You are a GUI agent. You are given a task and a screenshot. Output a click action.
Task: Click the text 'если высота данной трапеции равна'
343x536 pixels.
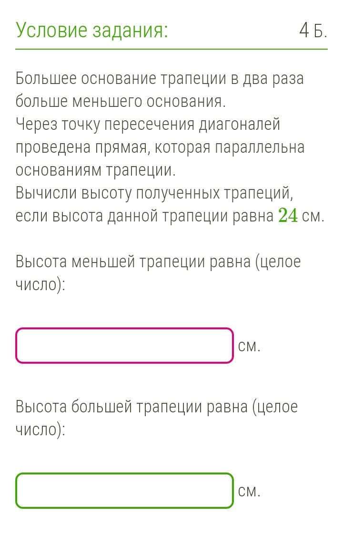(145, 216)
